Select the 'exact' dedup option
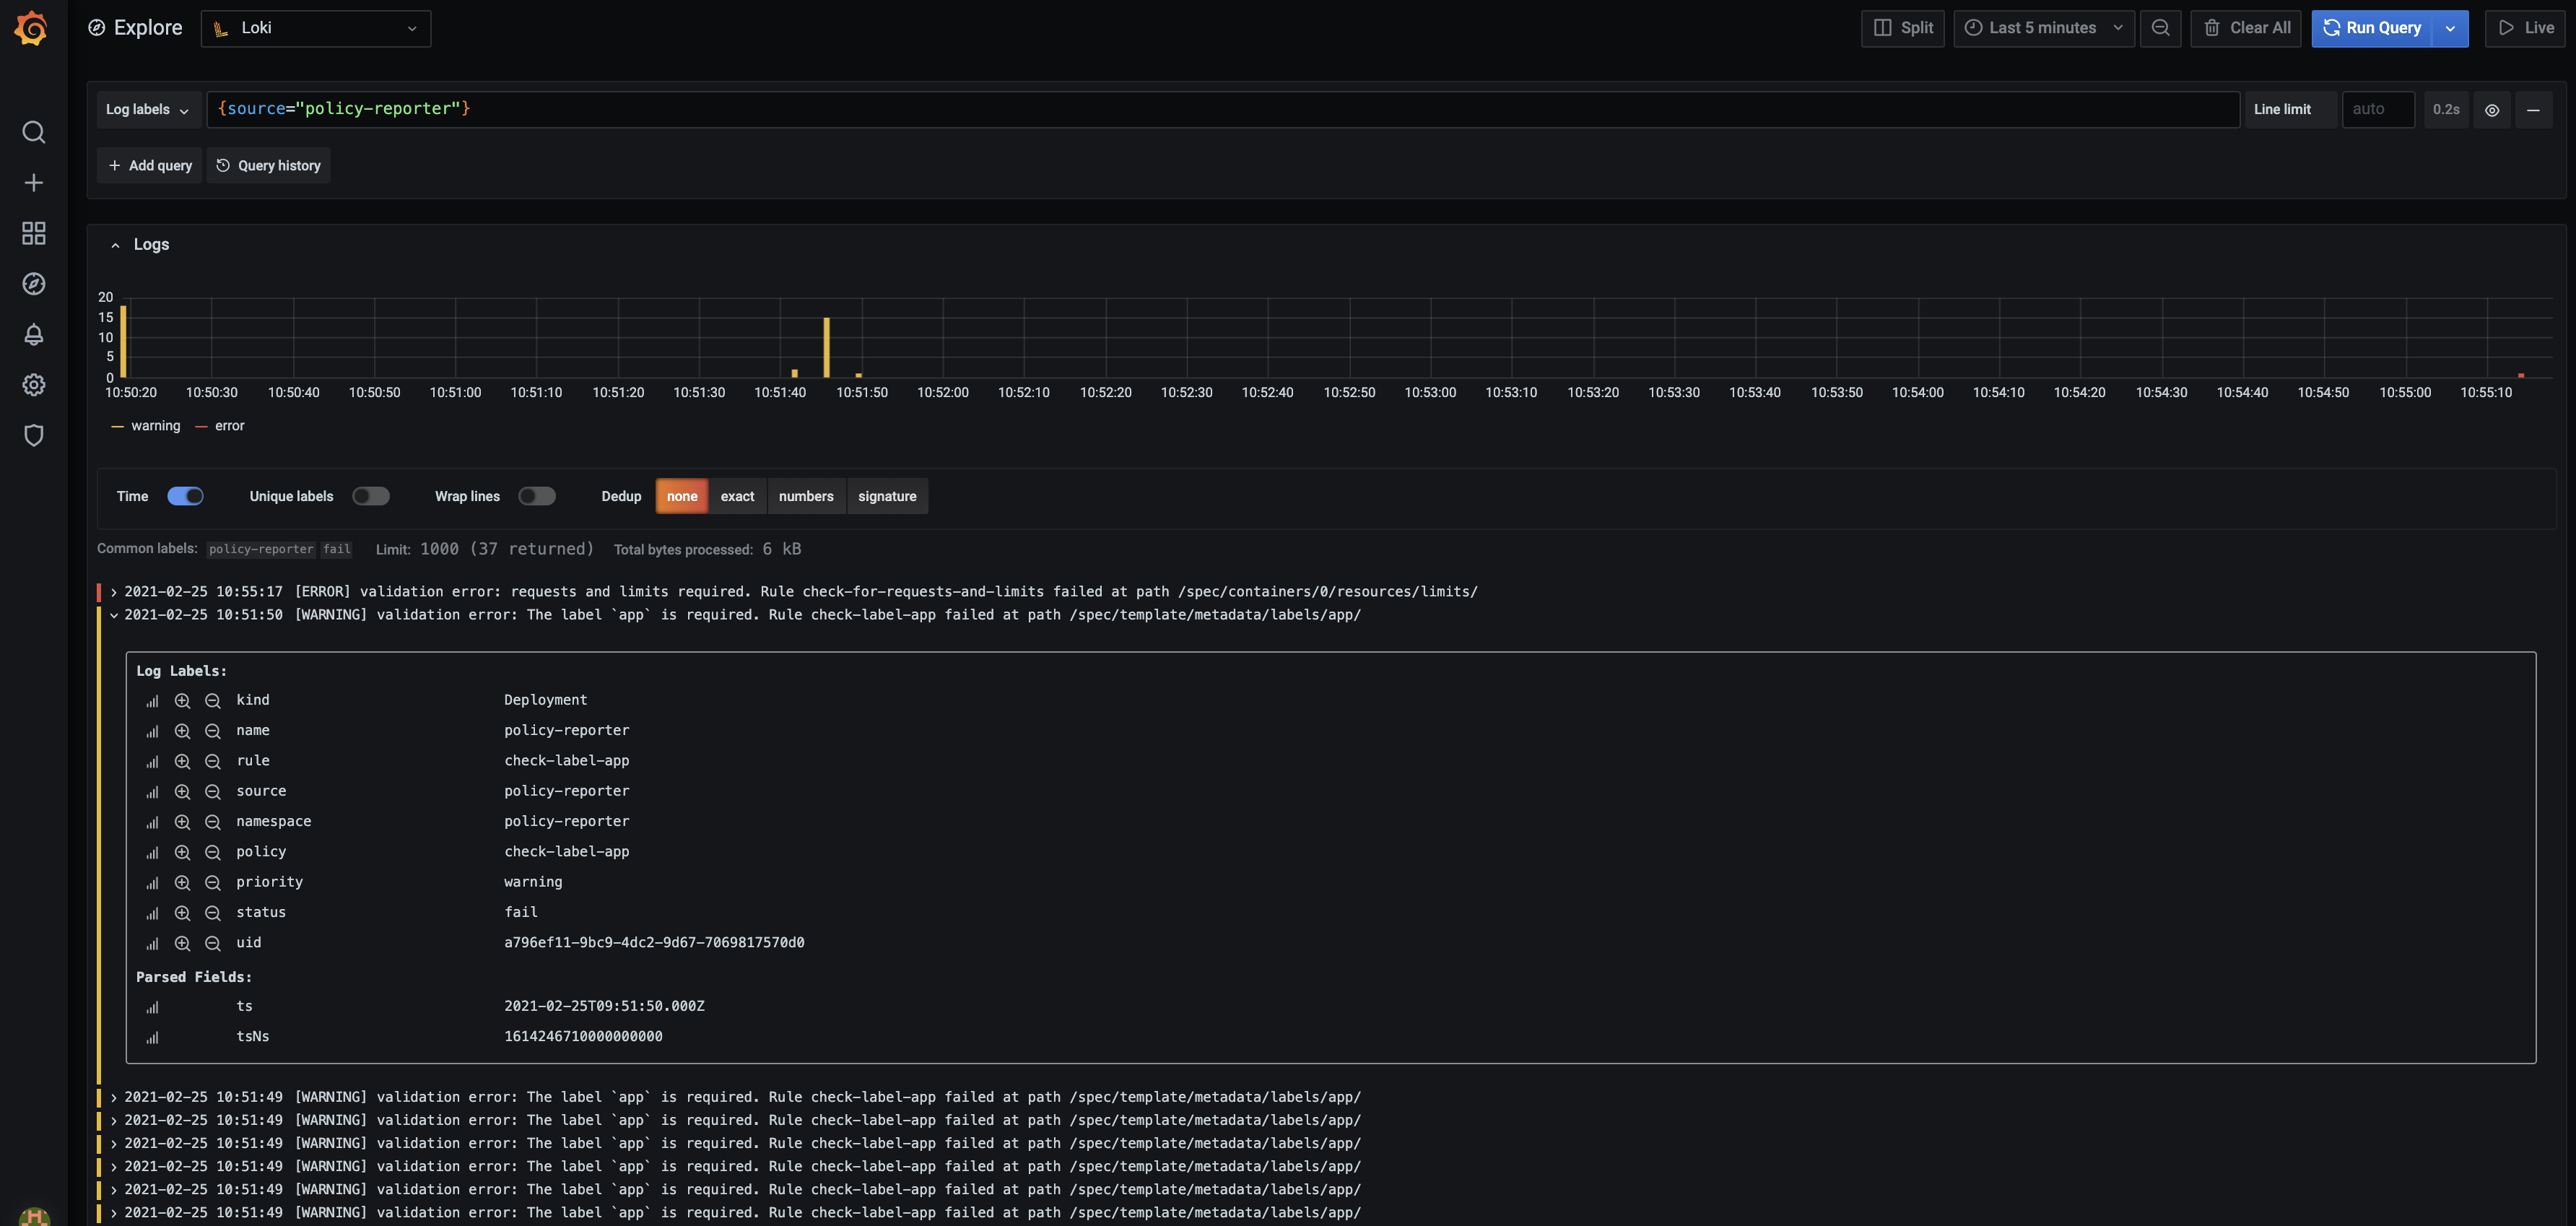 [x=738, y=496]
